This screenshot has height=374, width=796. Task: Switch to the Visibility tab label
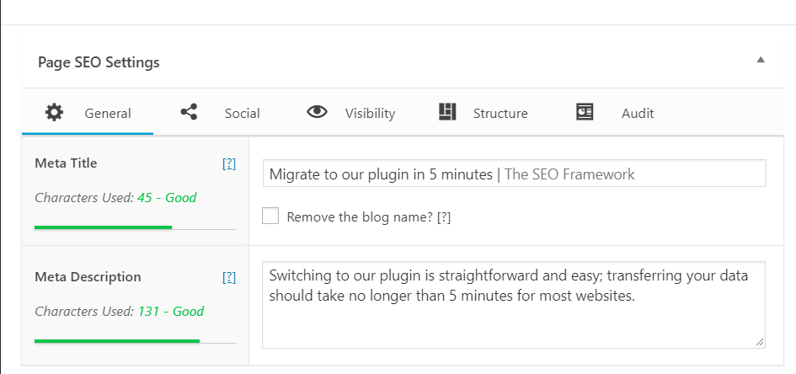click(x=370, y=113)
